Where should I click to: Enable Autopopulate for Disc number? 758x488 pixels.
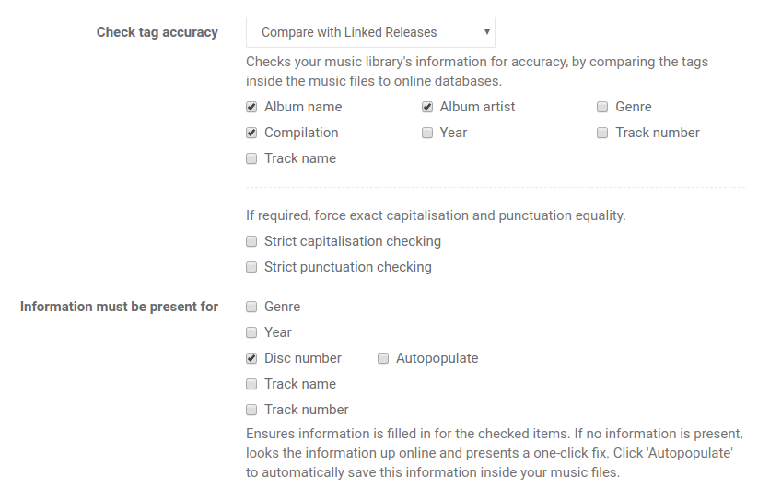(x=383, y=358)
